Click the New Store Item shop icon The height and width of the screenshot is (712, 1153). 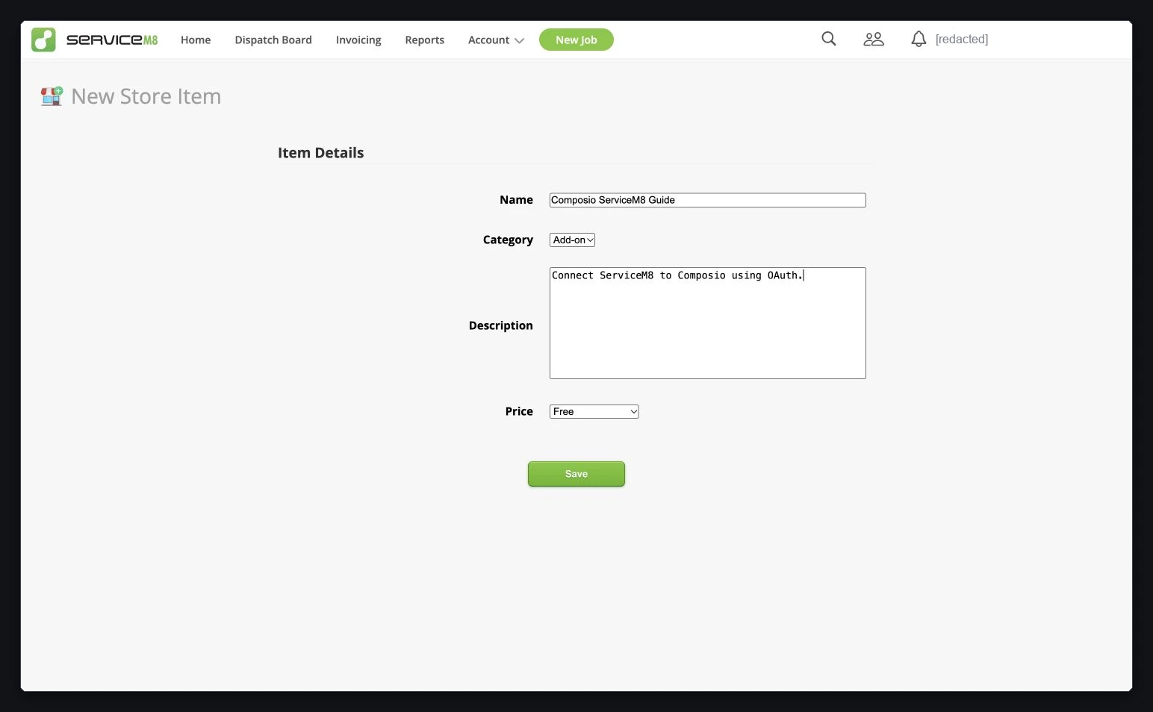coord(52,96)
